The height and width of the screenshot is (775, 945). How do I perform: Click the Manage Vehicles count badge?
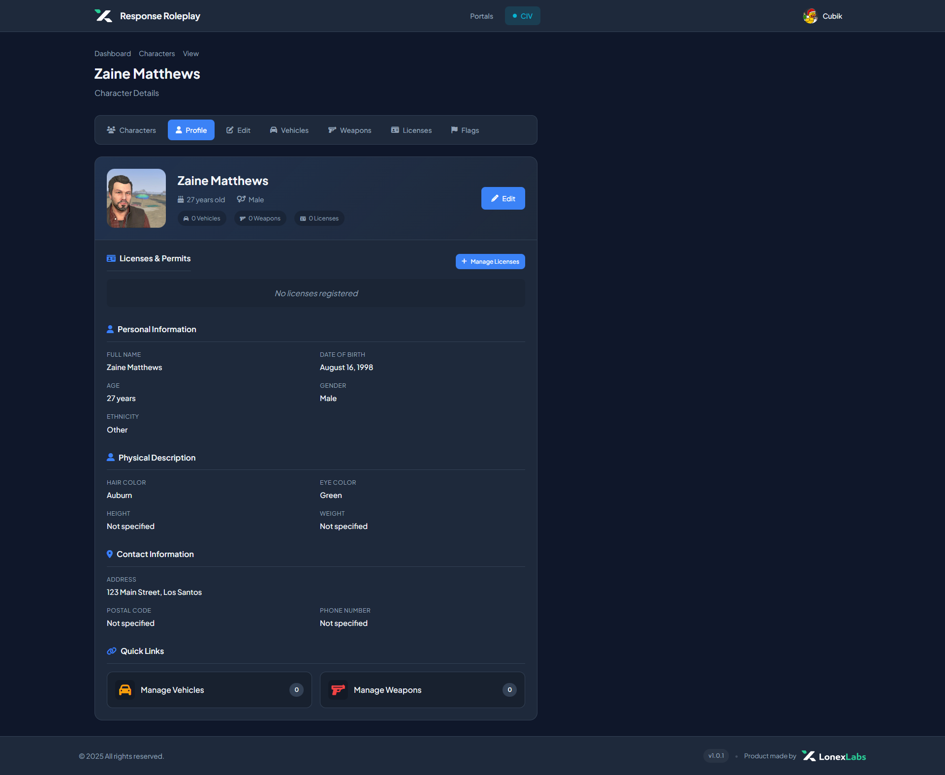[x=296, y=690]
